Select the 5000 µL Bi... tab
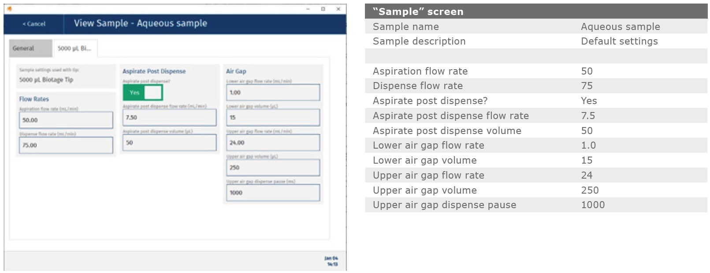Screen dimensions: 710x273 [75, 49]
